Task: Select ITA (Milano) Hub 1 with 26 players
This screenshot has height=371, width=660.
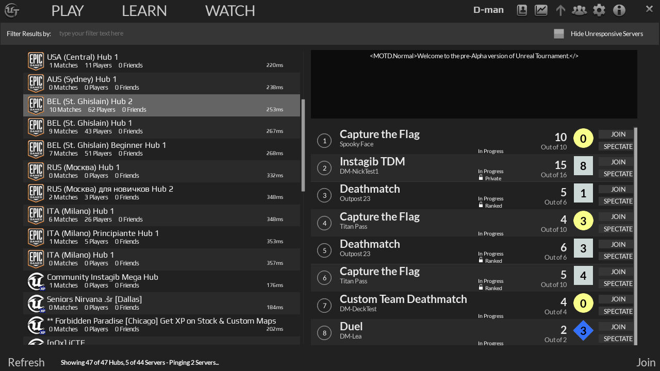Action: click(x=161, y=215)
